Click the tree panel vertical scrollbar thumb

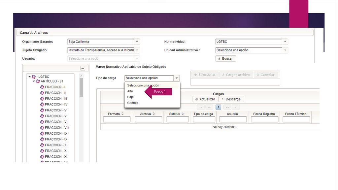(x=81, y=87)
